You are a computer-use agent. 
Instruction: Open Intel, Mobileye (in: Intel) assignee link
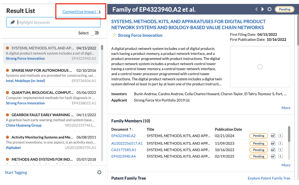tap(25, 81)
